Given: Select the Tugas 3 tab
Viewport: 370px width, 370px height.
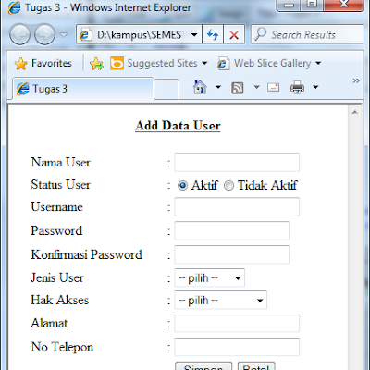Looking at the screenshot, I should click(x=82, y=89).
